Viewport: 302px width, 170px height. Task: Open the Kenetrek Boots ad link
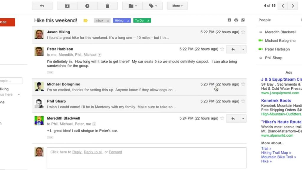click(276, 100)
